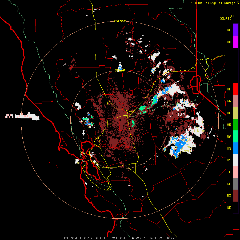
Task: Click the 'RF' legend label
Action: pos(229,30)
